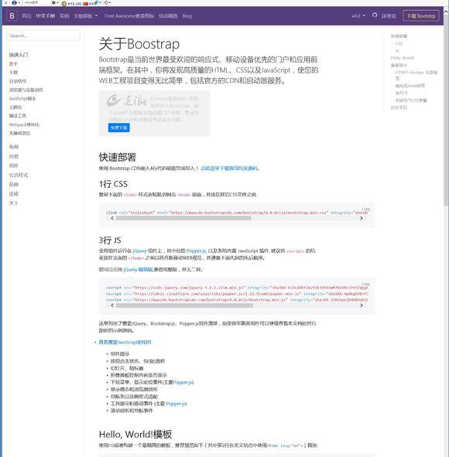Open the Blog link in the navbar
449x457 pixels.
click(x=187, y=16)
